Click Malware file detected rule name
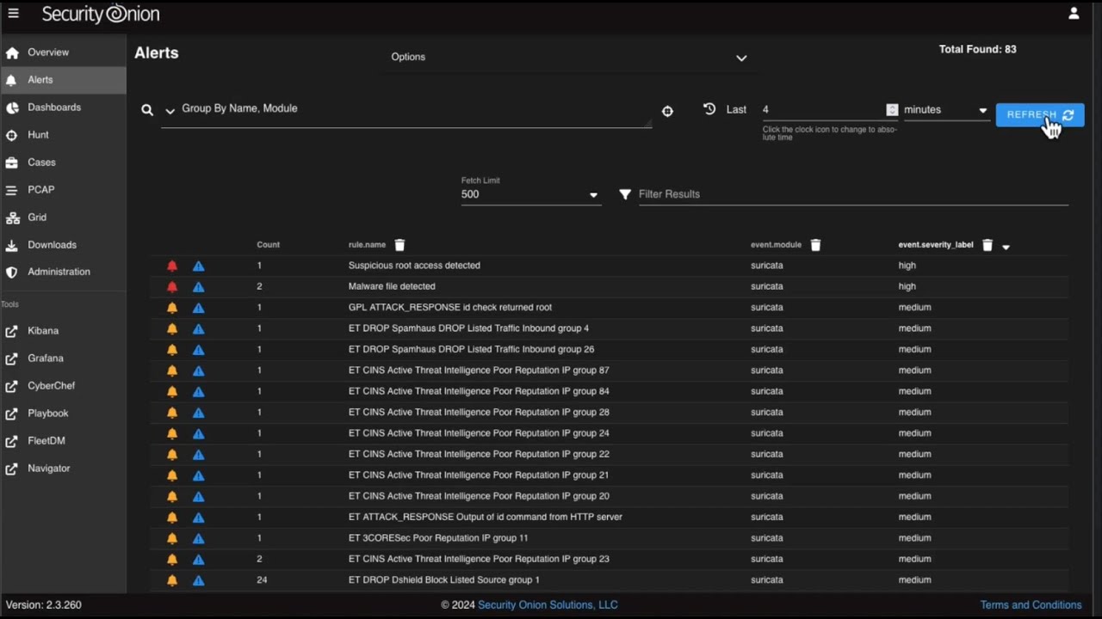Screen dimensions: 1102x619 click(392, 286)
